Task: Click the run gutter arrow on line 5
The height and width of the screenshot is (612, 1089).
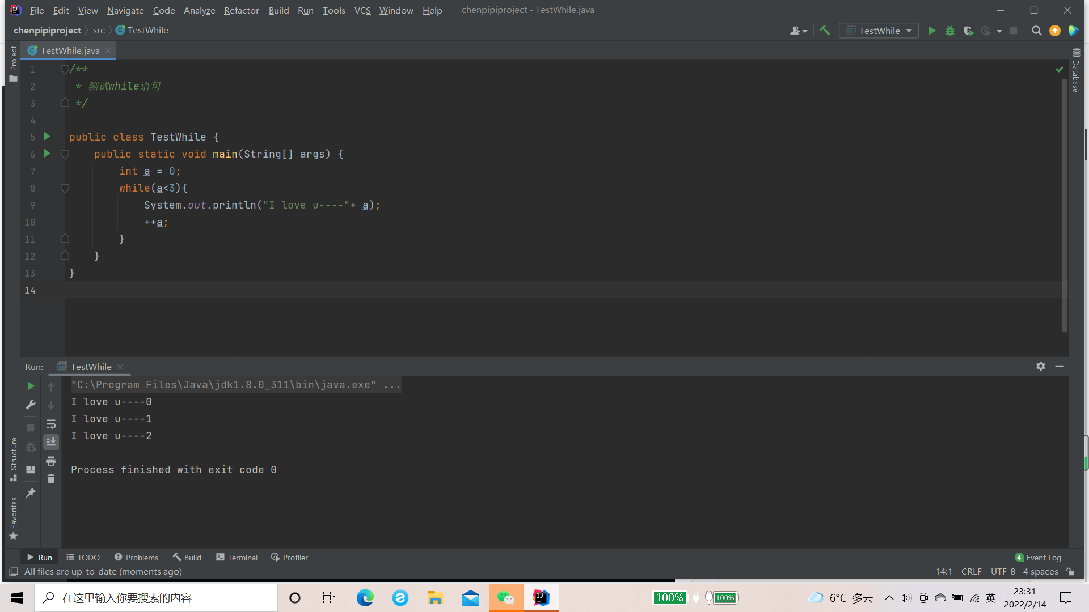Action: pos(47,137)
